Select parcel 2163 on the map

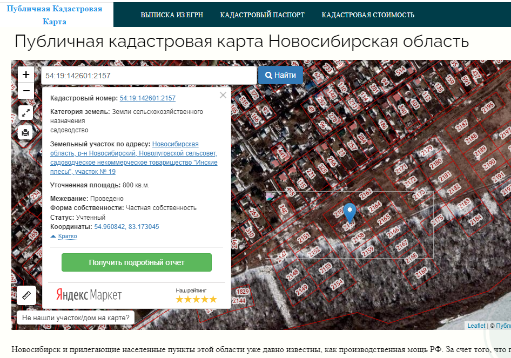[365, 193]
